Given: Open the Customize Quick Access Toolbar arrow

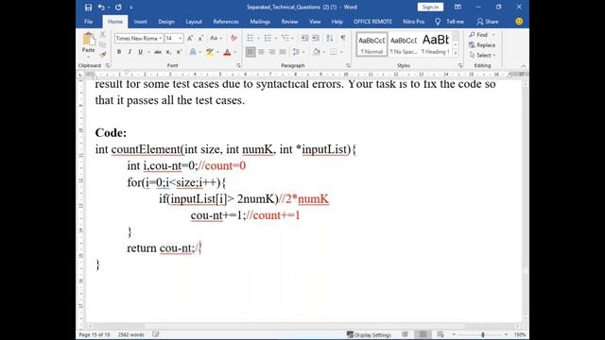Looking at the screenshot, I should [x=130, y=8].
